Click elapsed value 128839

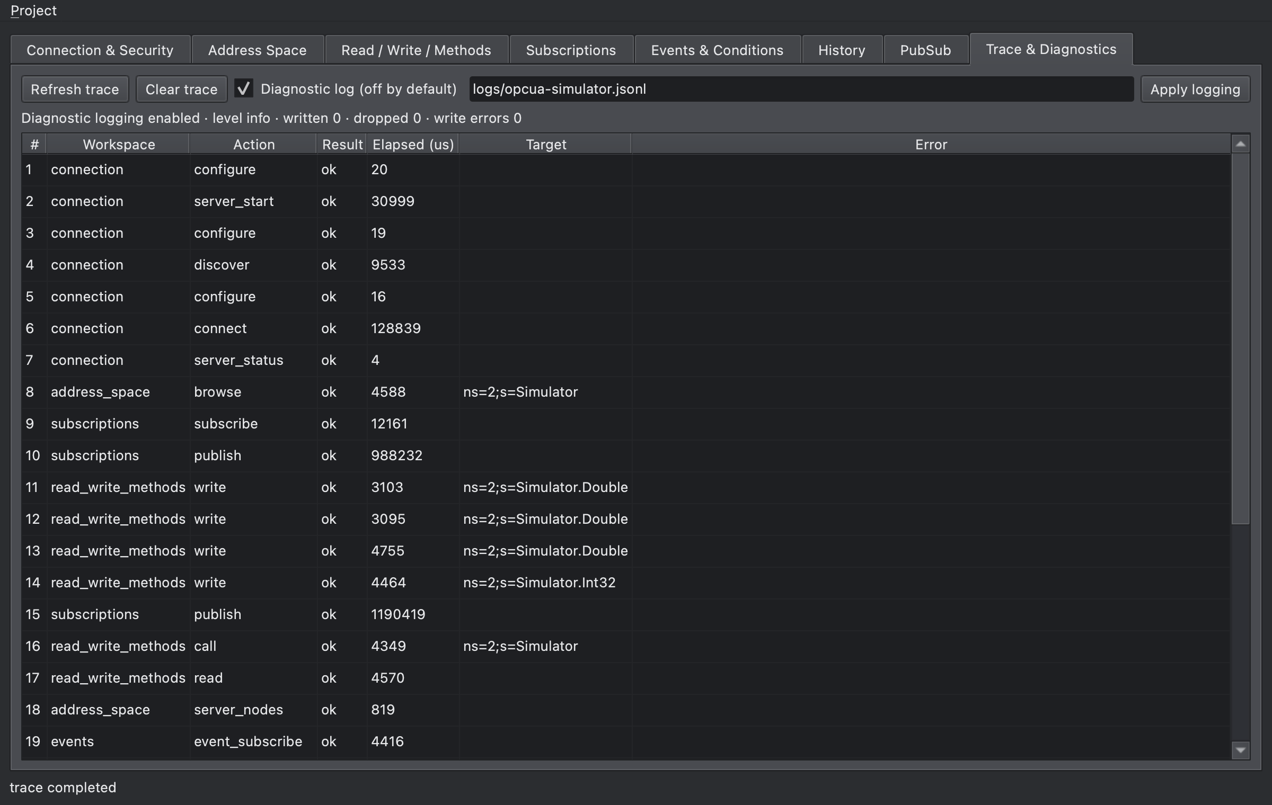396,328
